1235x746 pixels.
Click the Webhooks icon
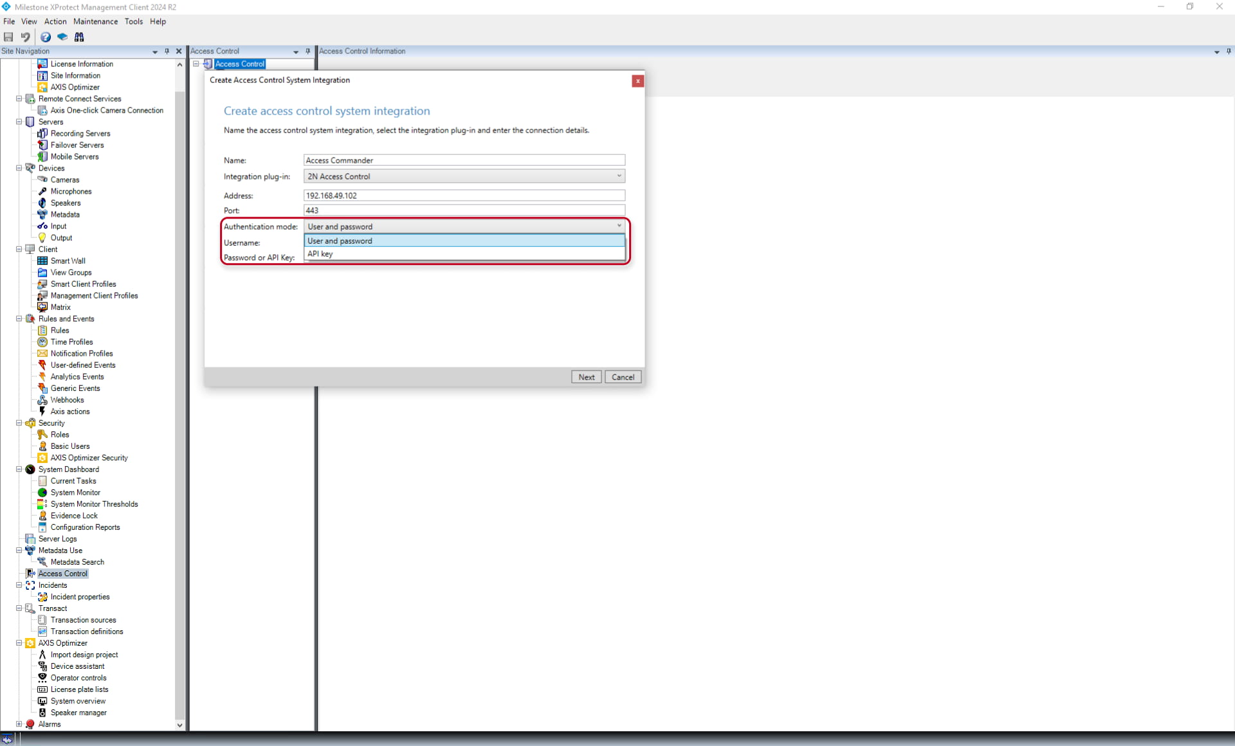[x=42, y=399]
